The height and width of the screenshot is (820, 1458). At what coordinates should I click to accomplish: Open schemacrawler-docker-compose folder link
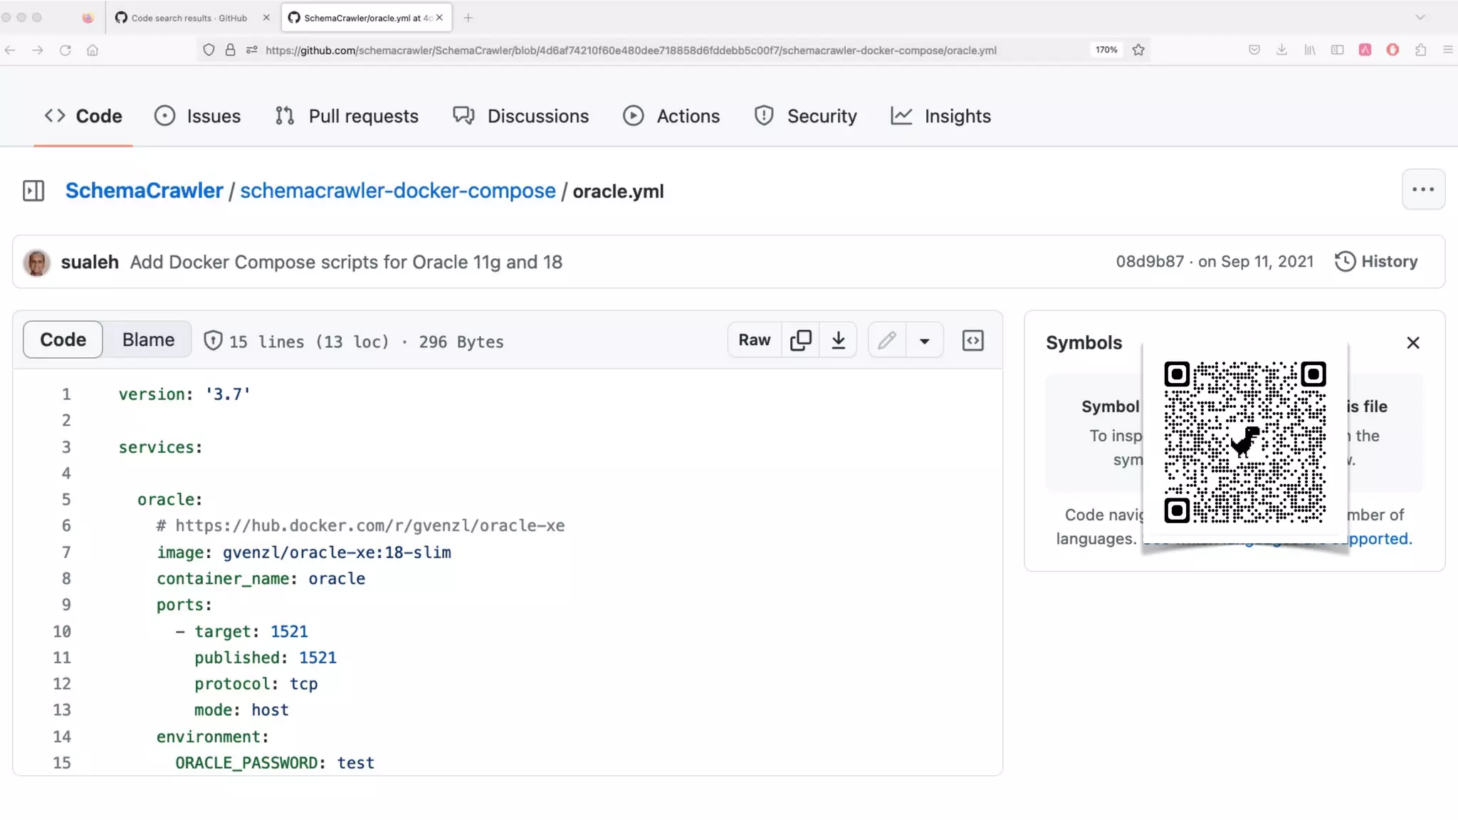[397, 191]
